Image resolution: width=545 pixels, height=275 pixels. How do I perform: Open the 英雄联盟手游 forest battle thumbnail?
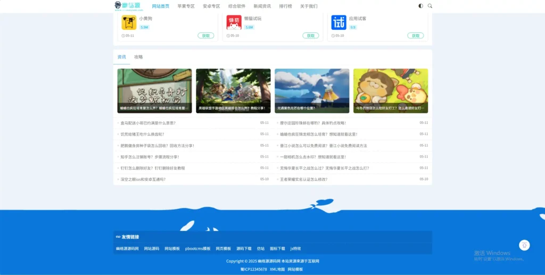(x=233, y=90)
